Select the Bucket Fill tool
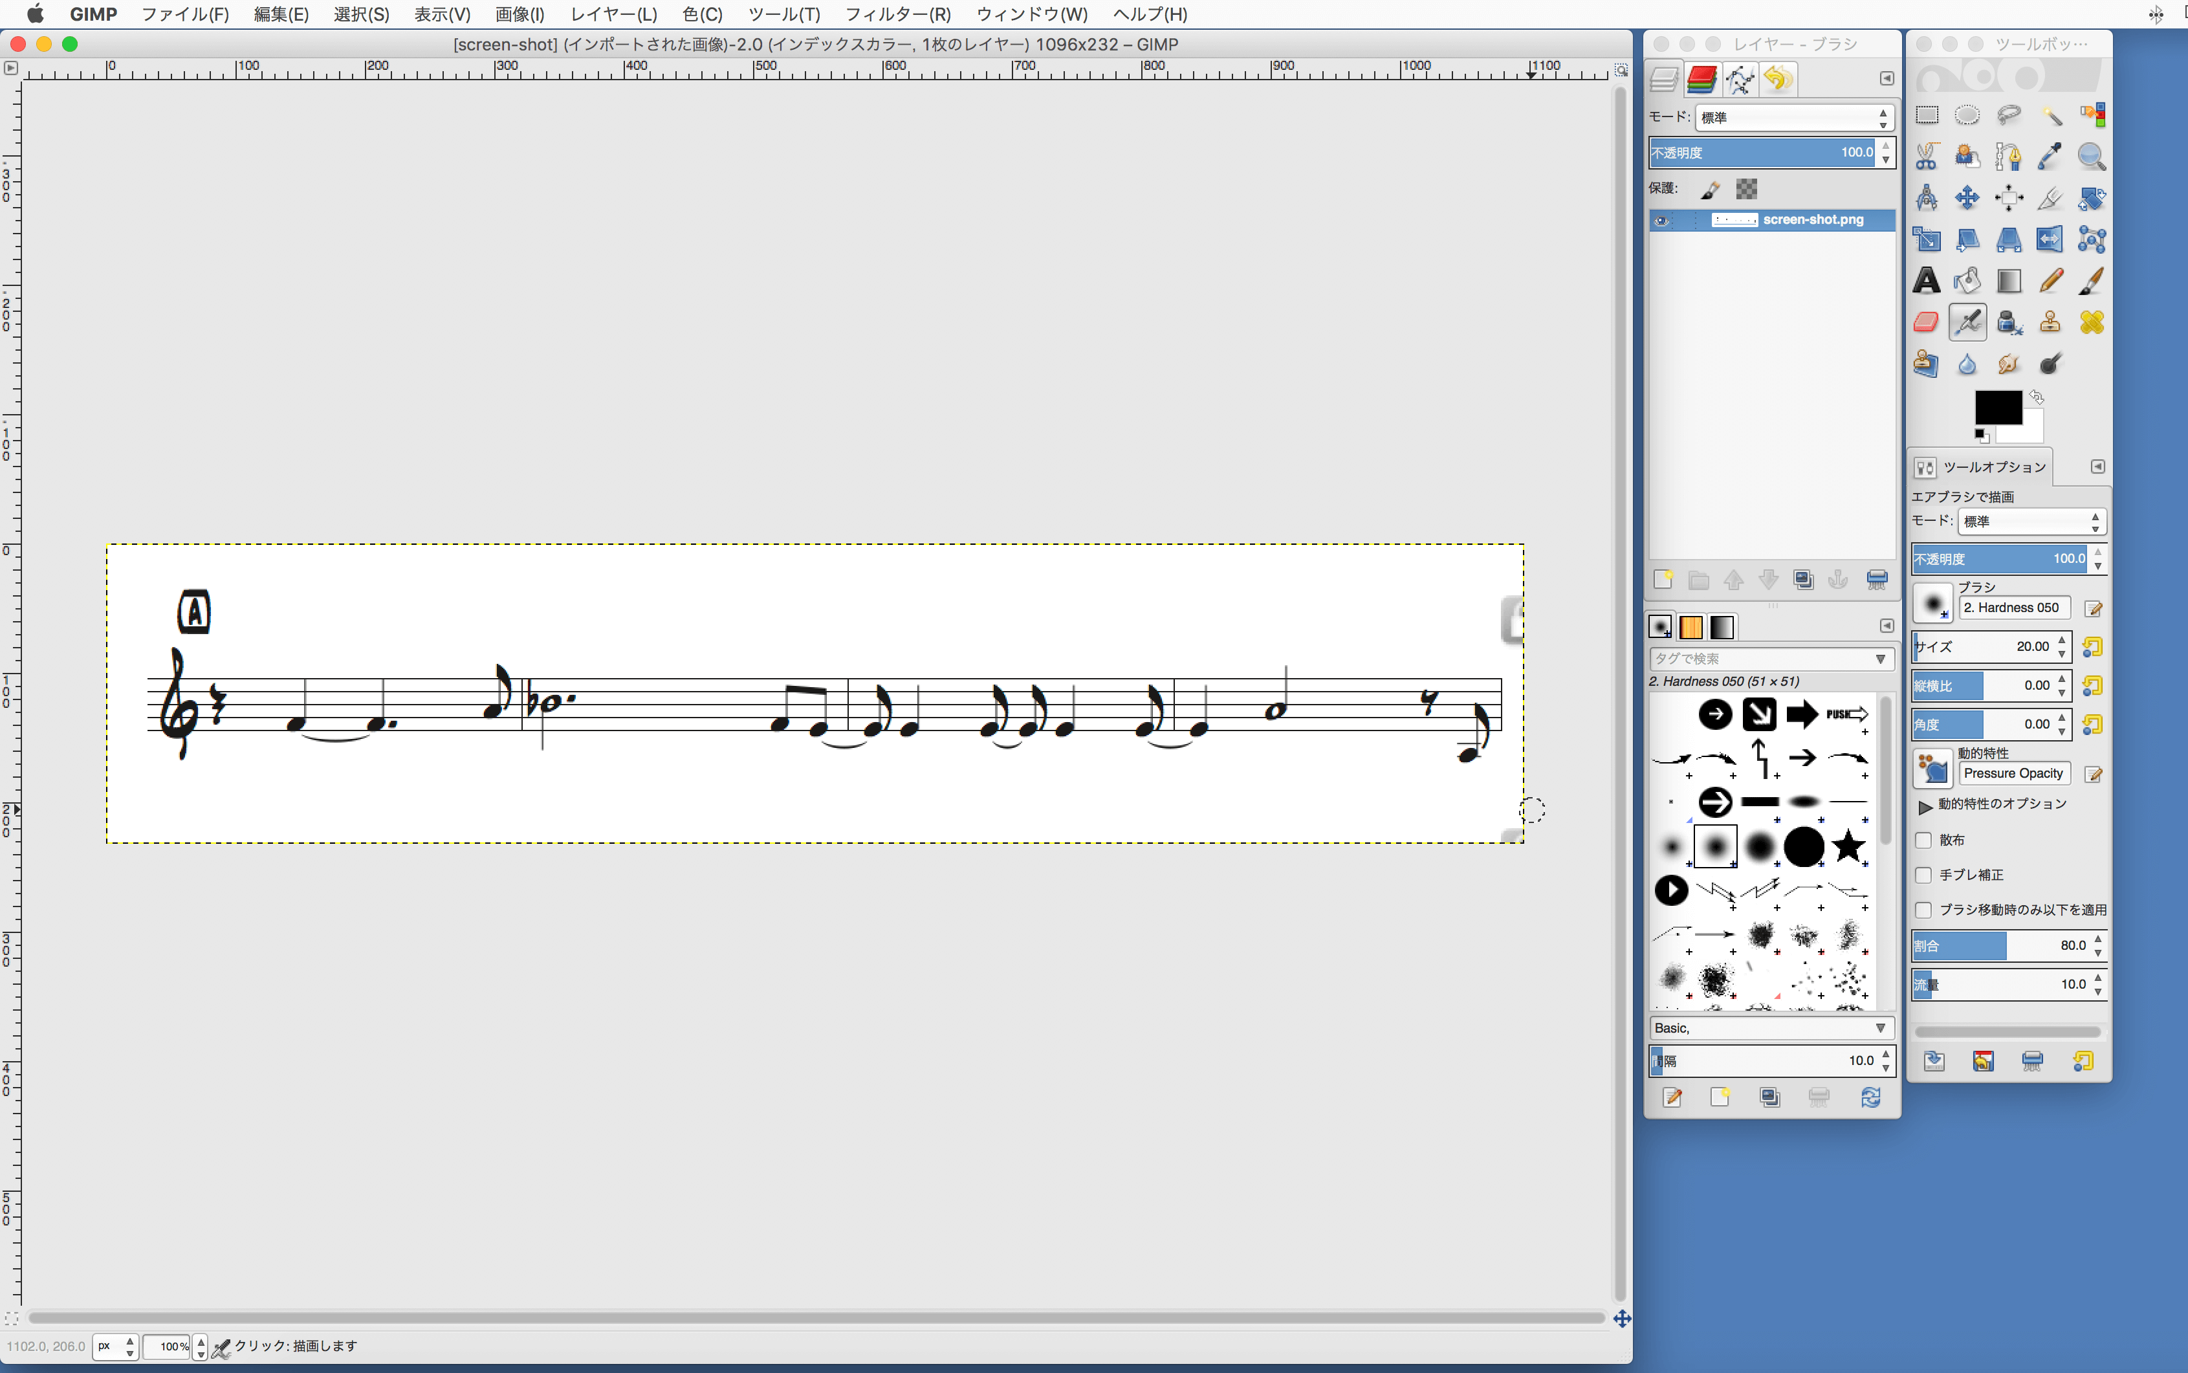The image size is (2188, 1373). point(1967,281)
